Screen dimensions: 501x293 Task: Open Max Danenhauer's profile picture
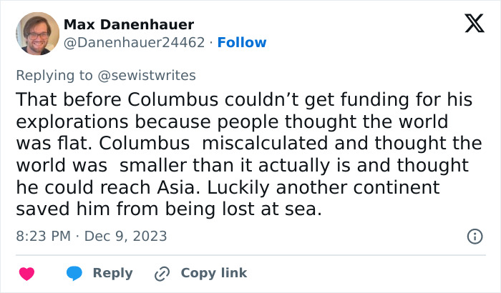click(x=37, y=33)
